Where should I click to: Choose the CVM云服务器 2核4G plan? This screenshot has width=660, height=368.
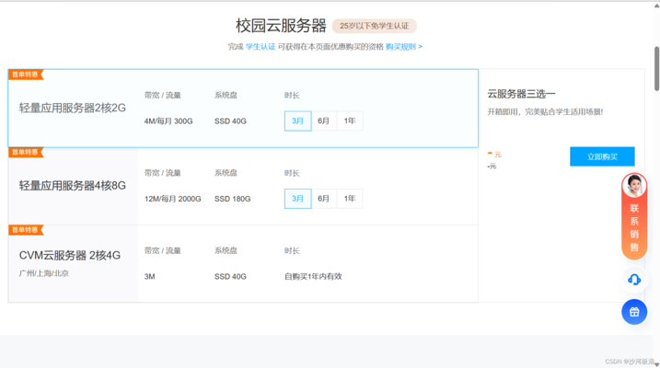[x=243, y=264]
